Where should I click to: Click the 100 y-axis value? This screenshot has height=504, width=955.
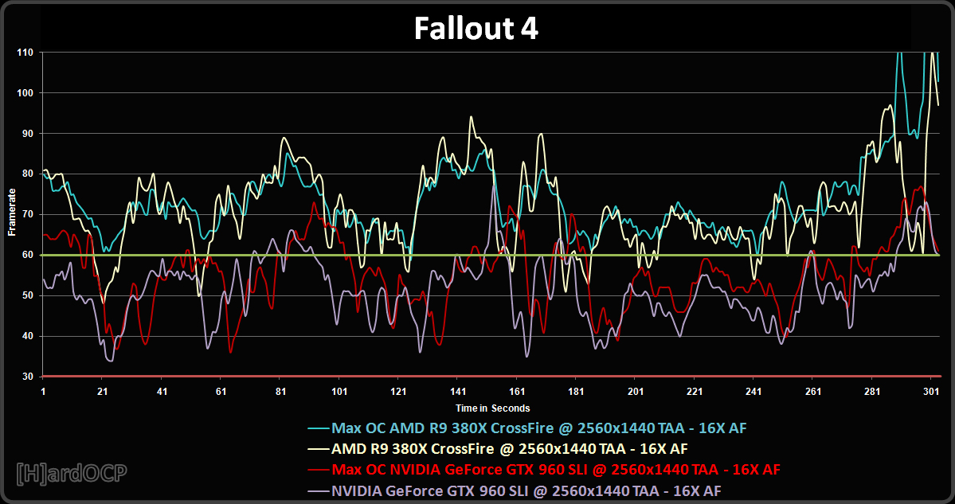point(25,93)
